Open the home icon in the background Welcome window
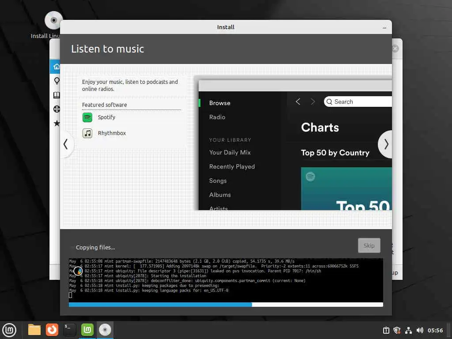The width and height of the screenshot is (452, 339). click(56, 67)
